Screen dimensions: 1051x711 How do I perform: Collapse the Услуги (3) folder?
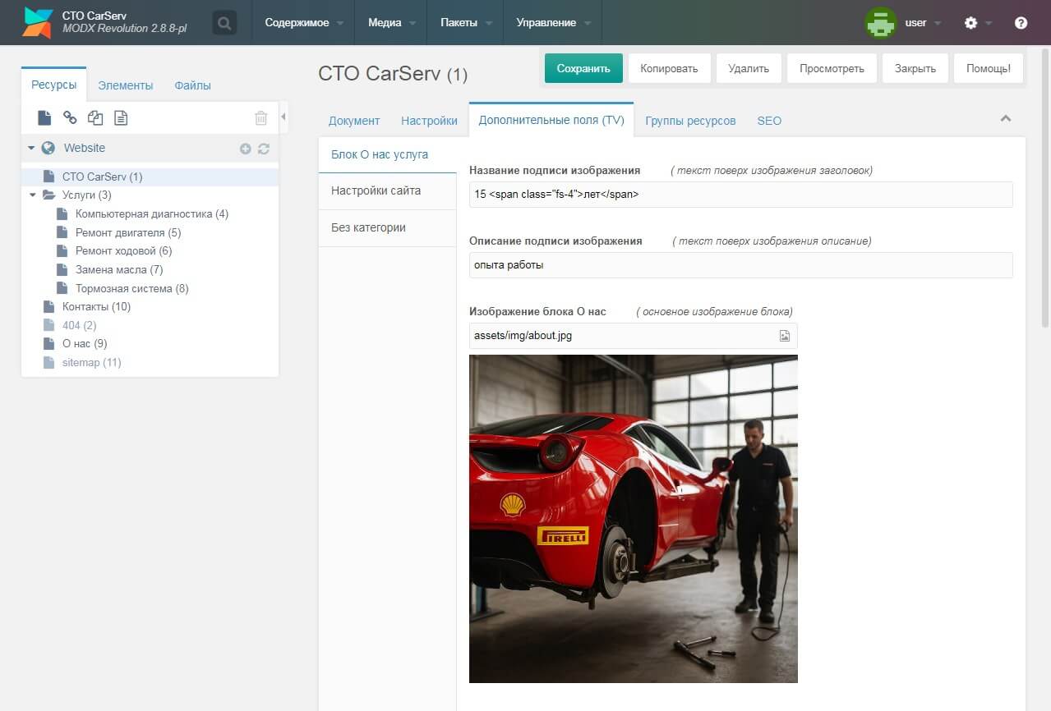33,195
